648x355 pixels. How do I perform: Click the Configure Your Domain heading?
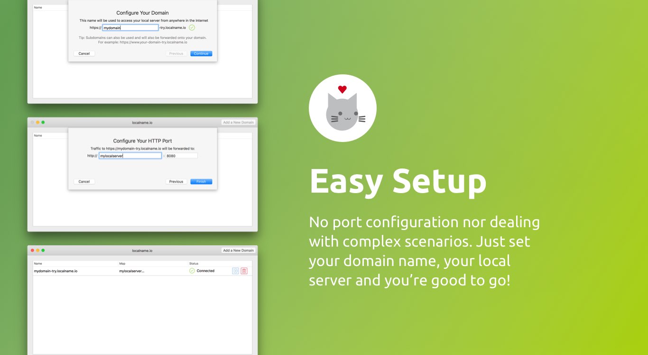click(x=142, y=13)
